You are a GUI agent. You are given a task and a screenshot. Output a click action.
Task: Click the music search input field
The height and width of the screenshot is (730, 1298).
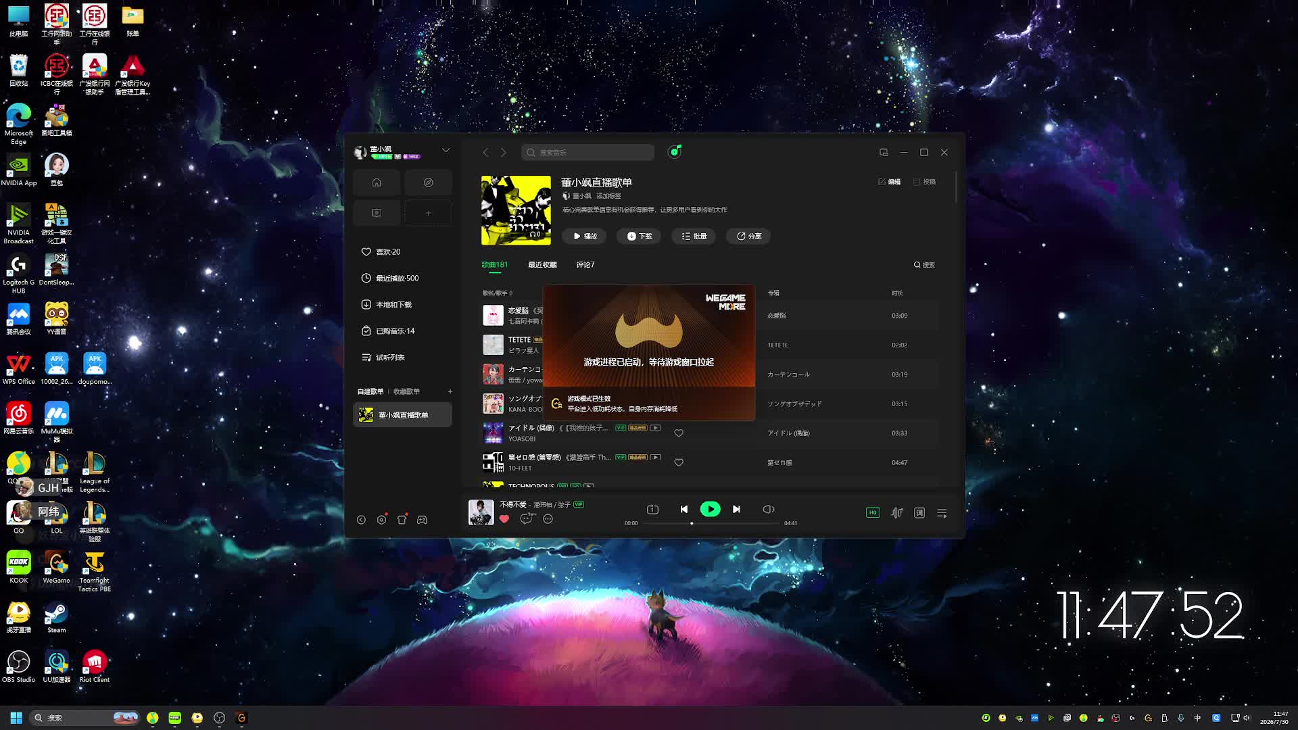point(587,152)
